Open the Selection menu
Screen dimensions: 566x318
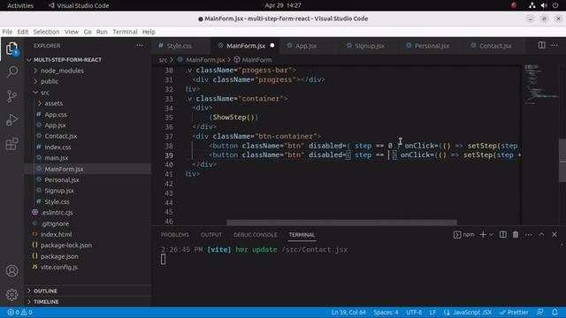(x=46, y=32)
